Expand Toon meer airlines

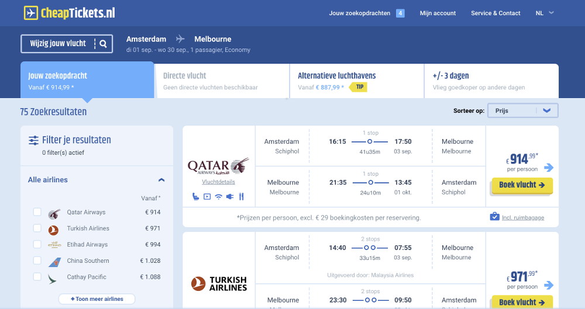(x=97, y=299)
